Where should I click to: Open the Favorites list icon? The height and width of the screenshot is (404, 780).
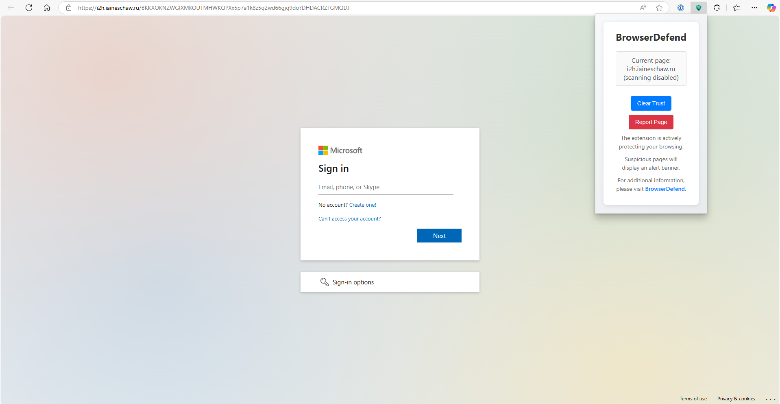[736, 8]
